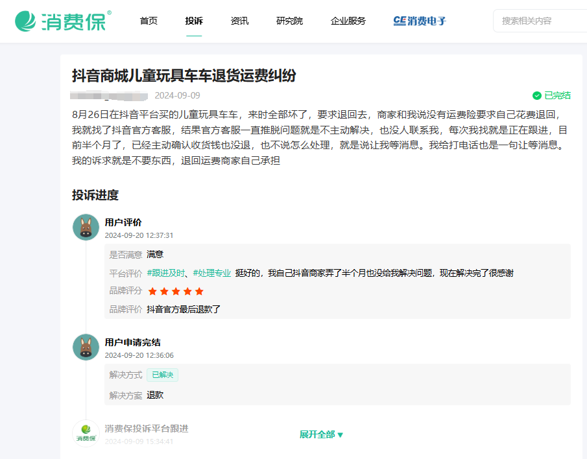Go to the 资讯 section
Image resolution: width=587 pixels, height=459 pixels.
[x=239, y=21]
